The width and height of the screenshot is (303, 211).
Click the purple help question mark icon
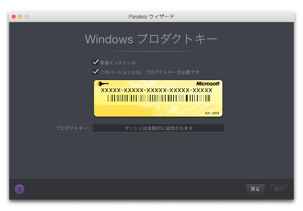click(x=20, y=189)
